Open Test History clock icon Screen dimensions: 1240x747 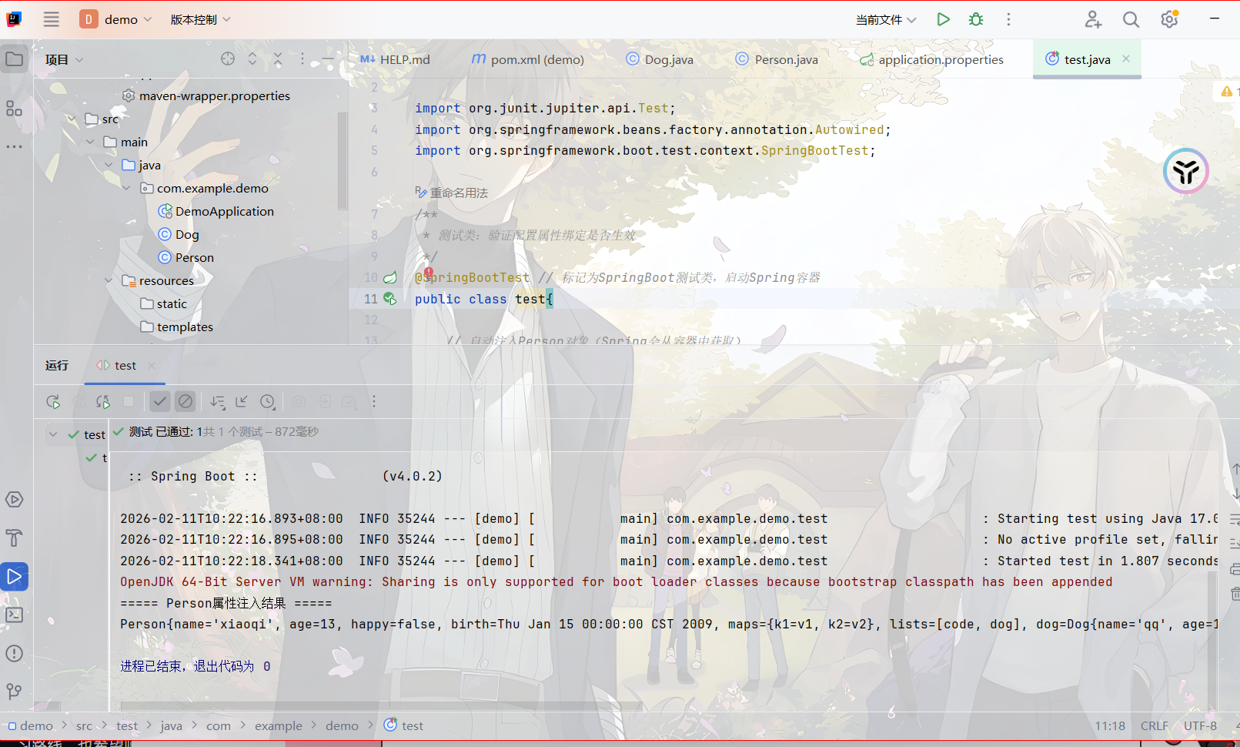[x=267, y=401]
